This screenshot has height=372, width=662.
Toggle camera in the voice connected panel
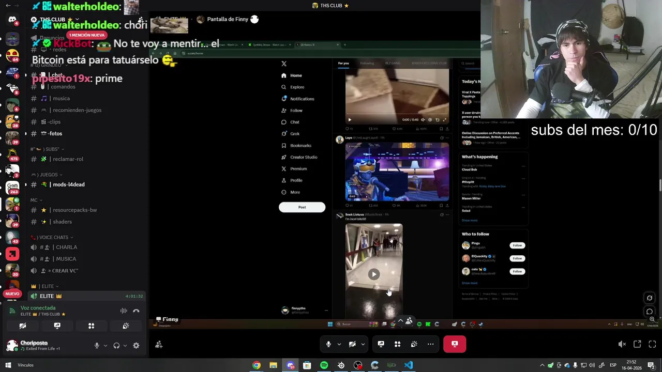point(22,326)
